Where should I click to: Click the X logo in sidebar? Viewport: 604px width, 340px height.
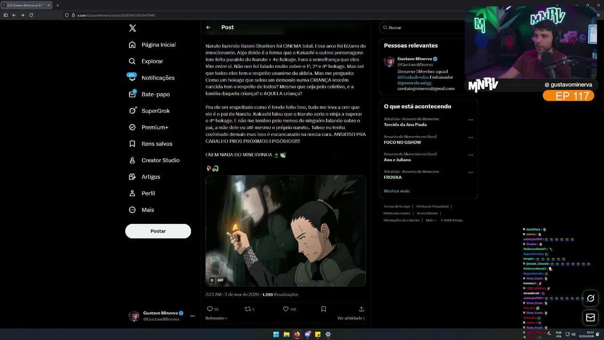133,28
